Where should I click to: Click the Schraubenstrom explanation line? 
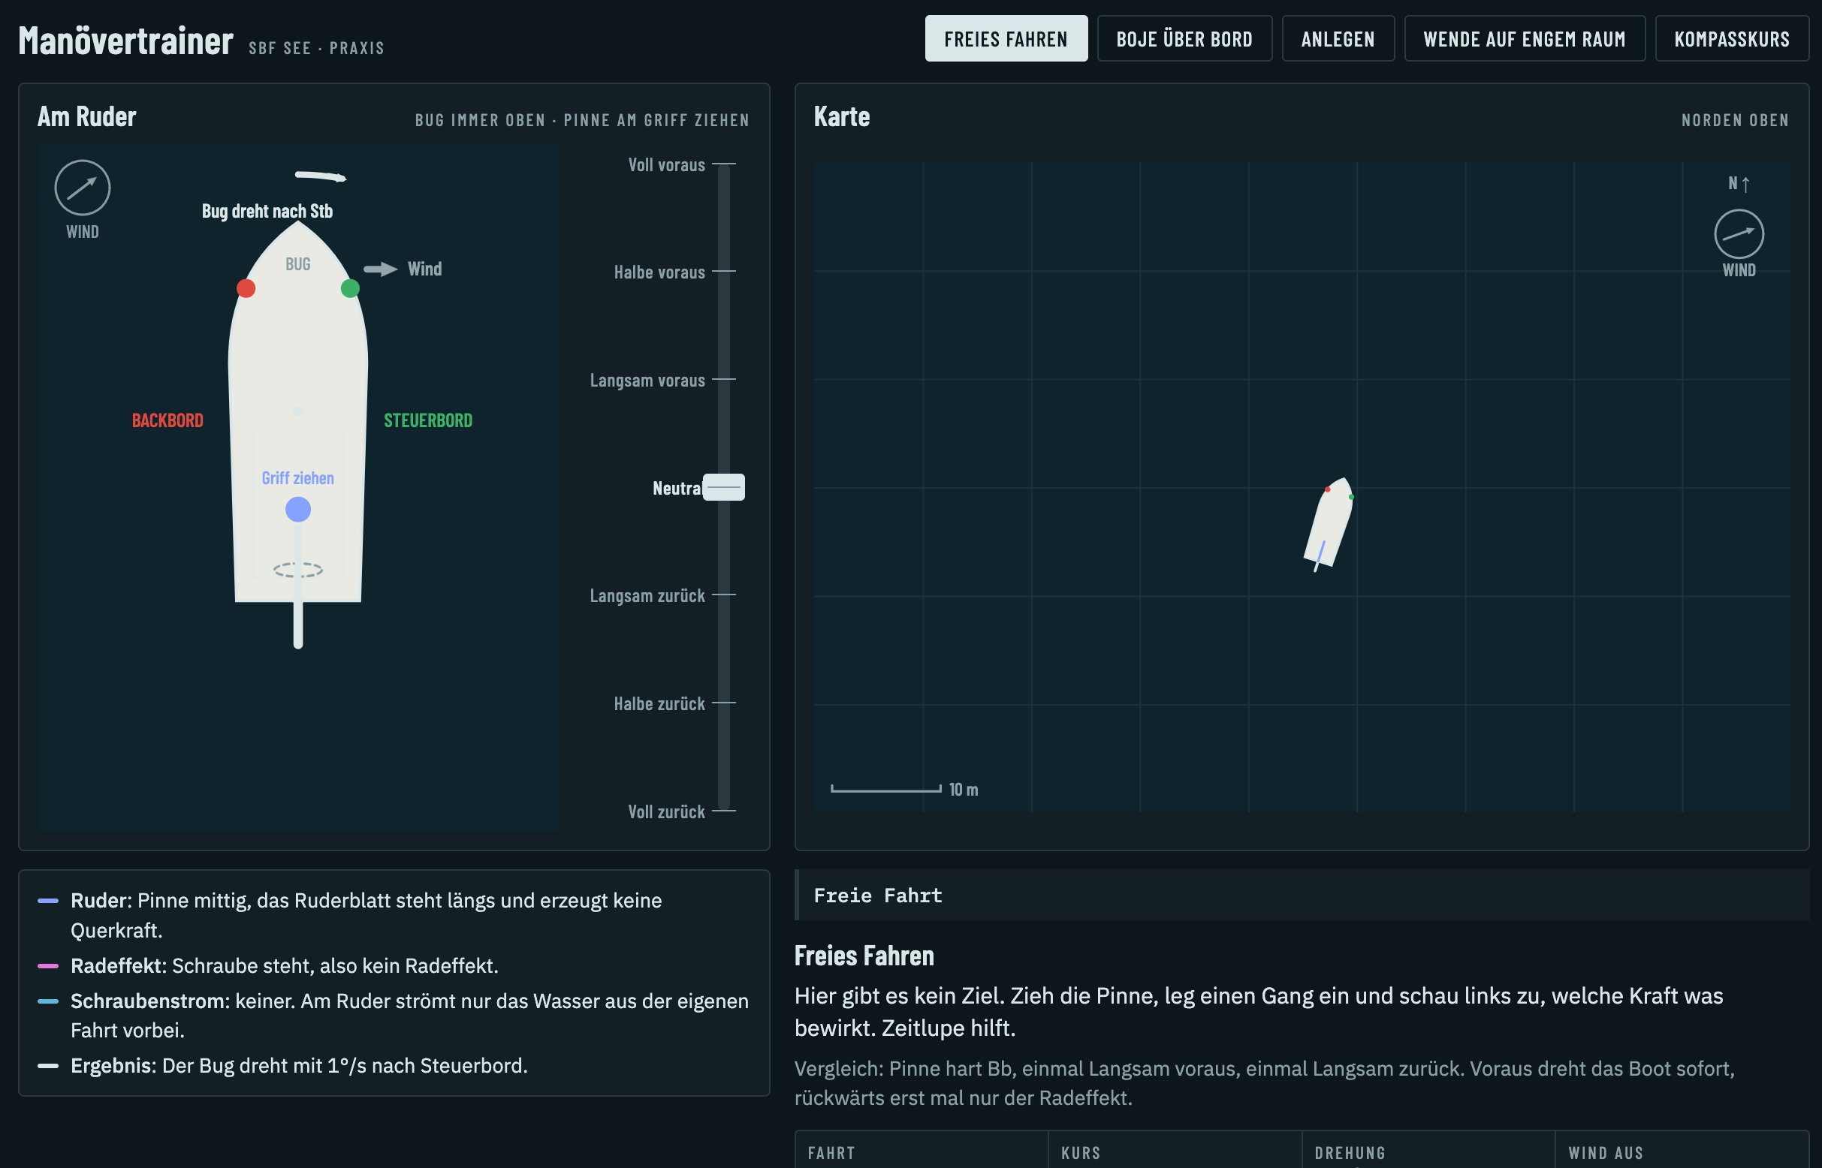pos(394,1016)
